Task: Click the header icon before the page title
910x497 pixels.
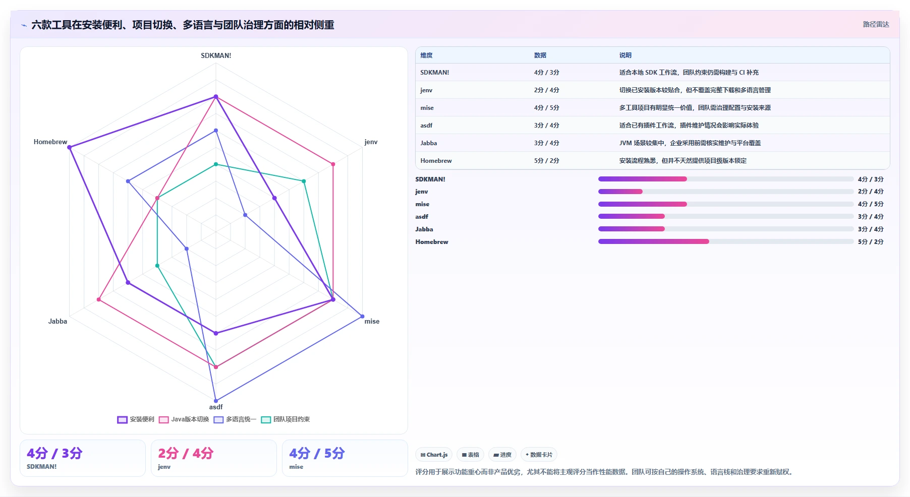Action: 24,25
